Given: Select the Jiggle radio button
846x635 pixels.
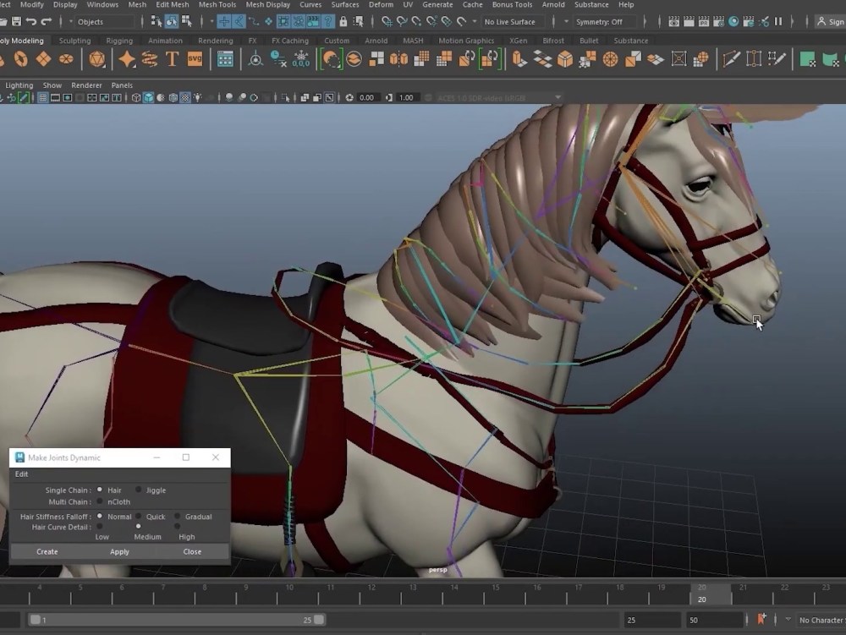Looking at the screenshot, I should [x=139, y=490].
